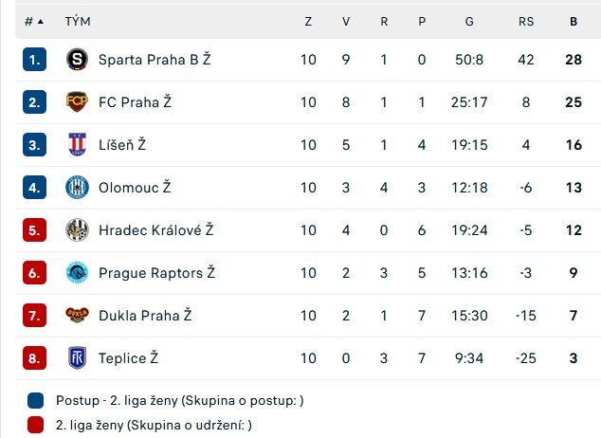Open the Prague Raptors Ž logo

[x=77, y=272]
